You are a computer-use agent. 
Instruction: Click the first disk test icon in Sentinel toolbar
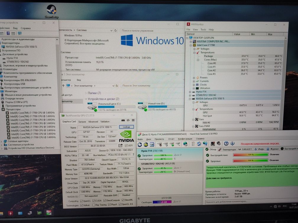[x=160, y=145]
